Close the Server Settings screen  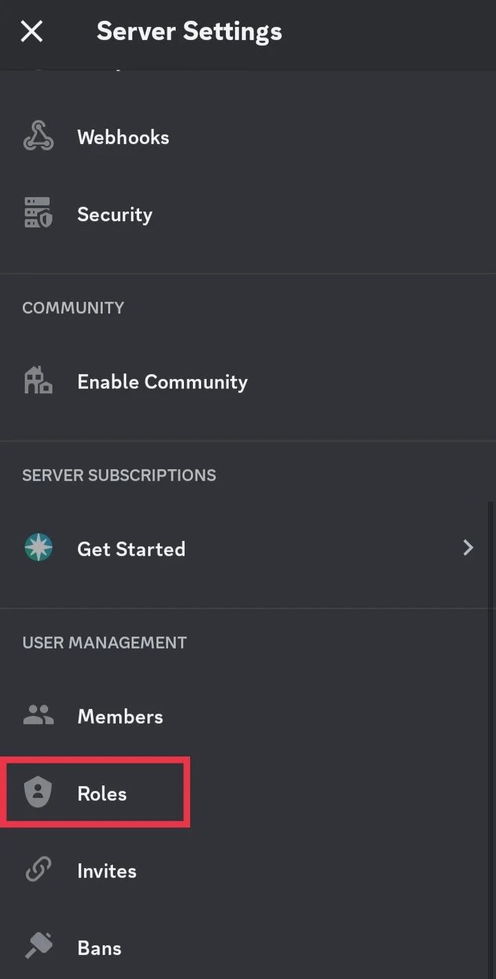coord(32,31)
